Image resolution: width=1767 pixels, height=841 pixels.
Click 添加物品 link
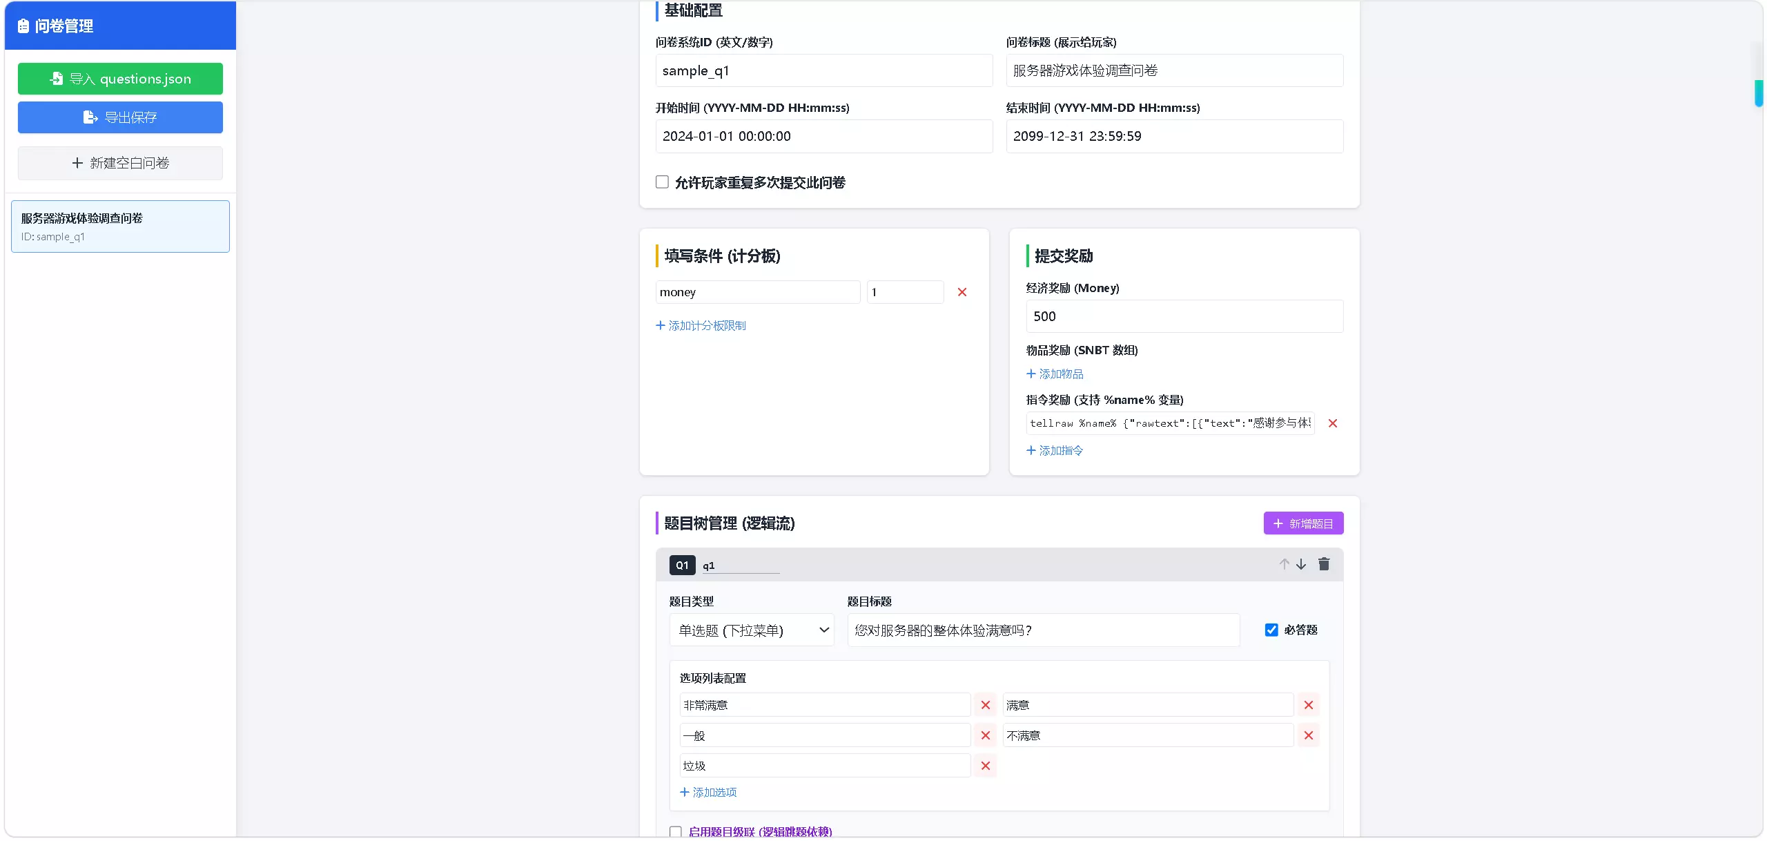[1055, 374]
